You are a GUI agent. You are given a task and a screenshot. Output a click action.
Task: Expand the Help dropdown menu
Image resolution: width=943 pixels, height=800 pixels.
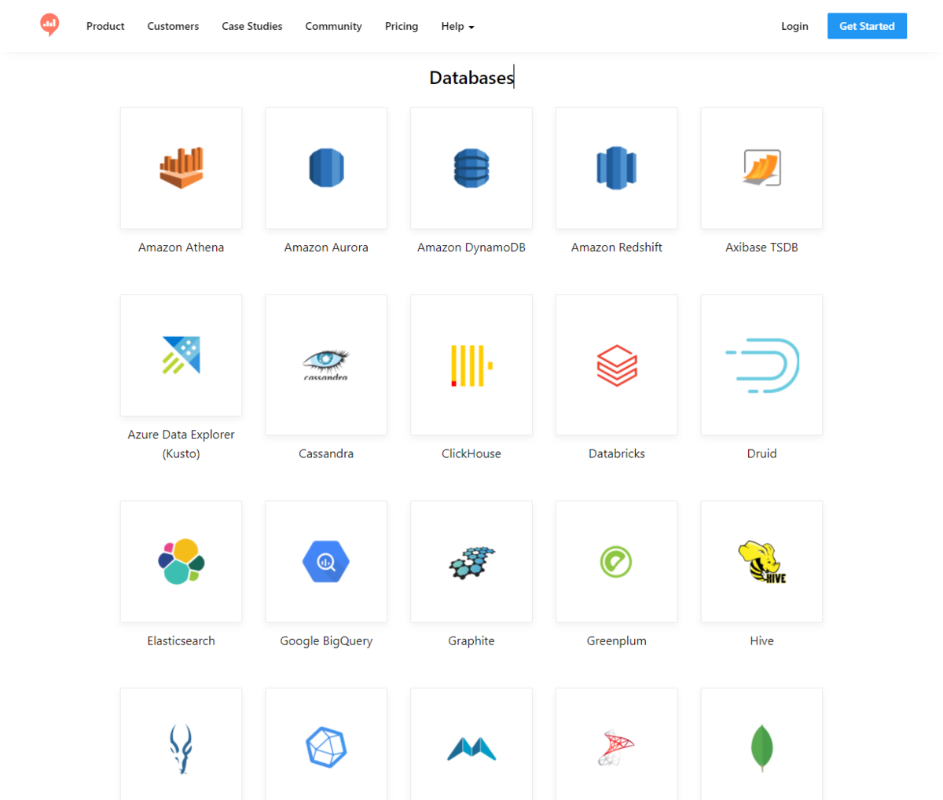point(457,26)
